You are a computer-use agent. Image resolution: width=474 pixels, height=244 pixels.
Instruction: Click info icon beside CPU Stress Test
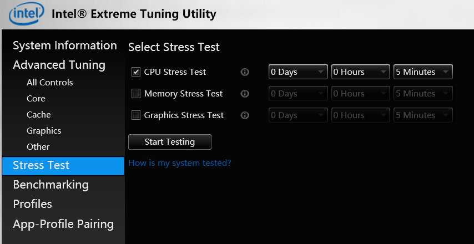[x=245, y=72]
